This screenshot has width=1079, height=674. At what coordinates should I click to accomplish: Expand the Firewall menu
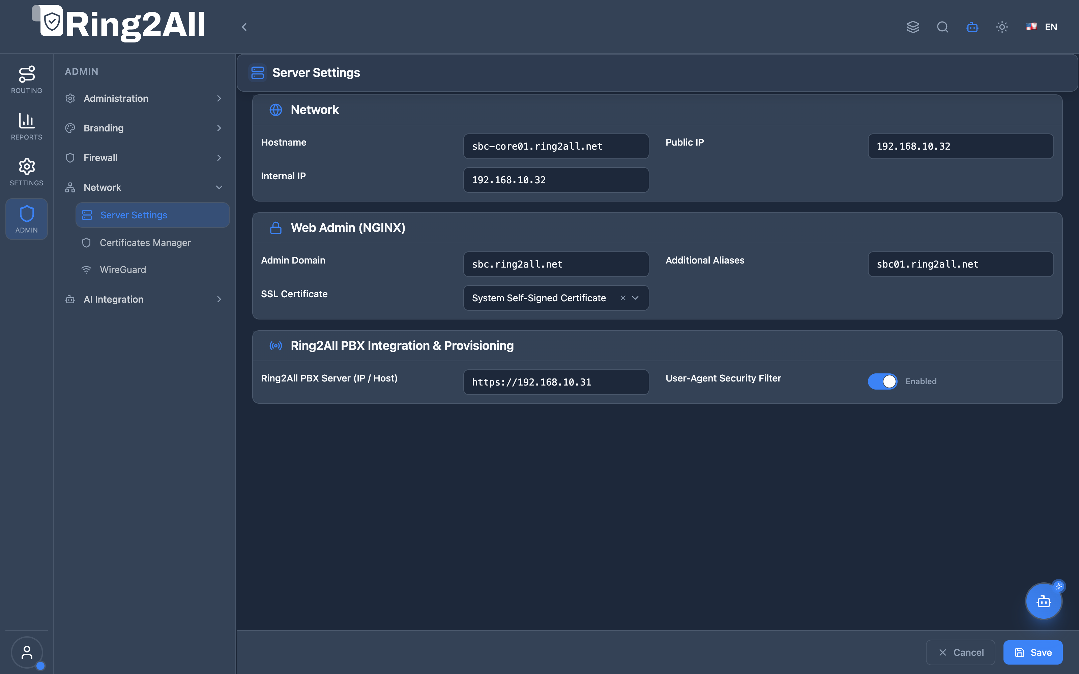click(x=144, y=158)
